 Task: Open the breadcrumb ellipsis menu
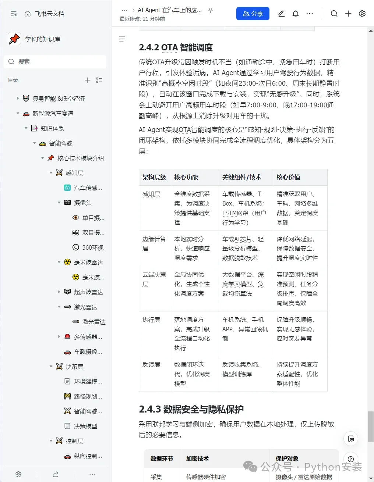(124, 10)
